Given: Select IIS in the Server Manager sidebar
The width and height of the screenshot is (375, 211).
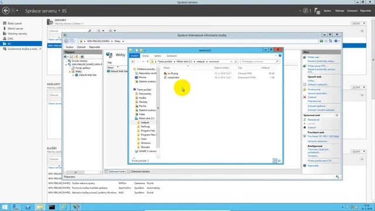Looking at the screenshot, I should point(21,44).
